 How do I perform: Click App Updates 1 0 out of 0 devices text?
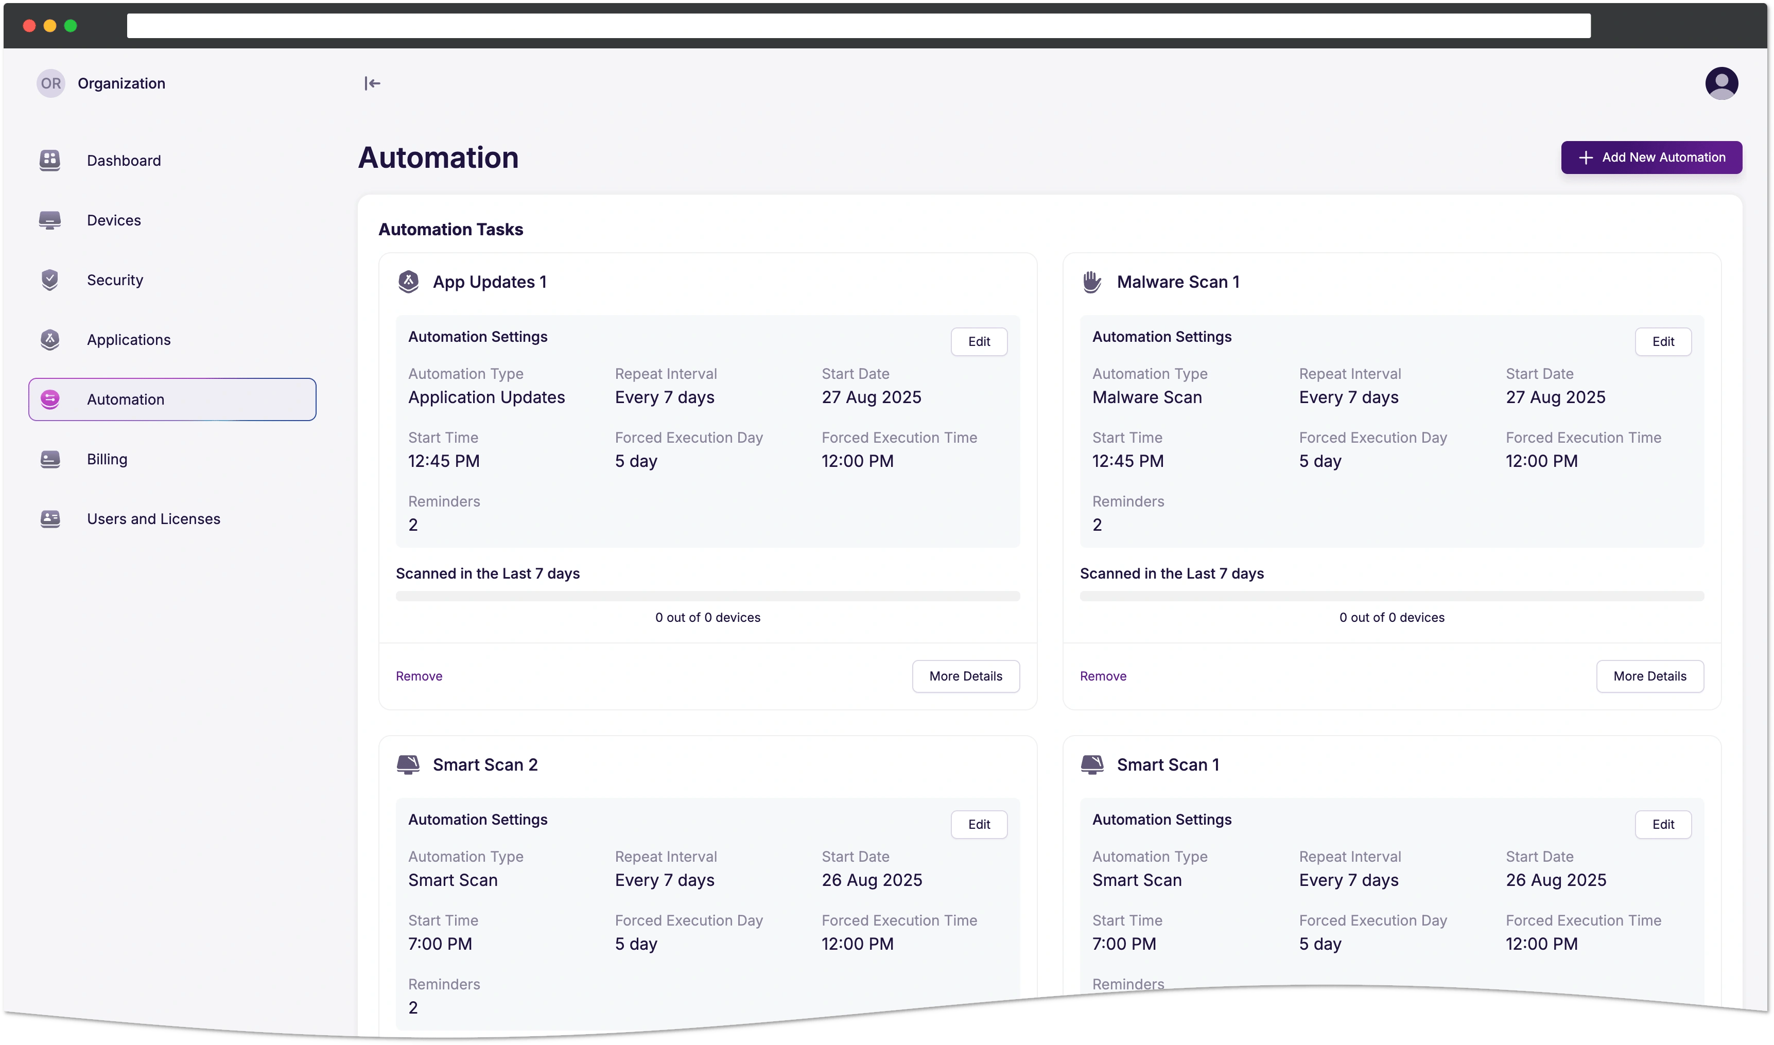click(707, 618)
